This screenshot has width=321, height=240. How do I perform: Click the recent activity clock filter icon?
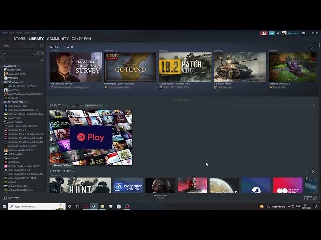tap(38, 53)
